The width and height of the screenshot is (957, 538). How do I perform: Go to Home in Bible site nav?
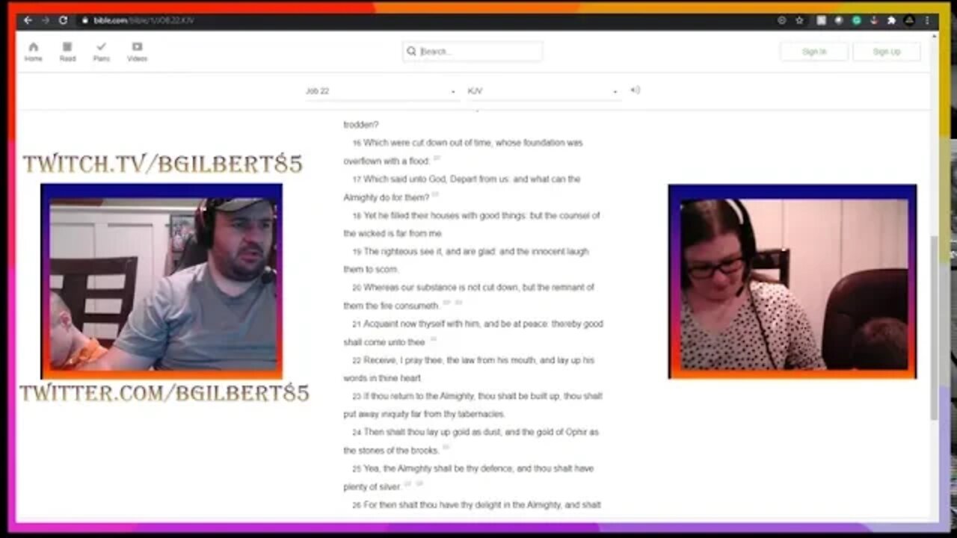click(34, 52)
